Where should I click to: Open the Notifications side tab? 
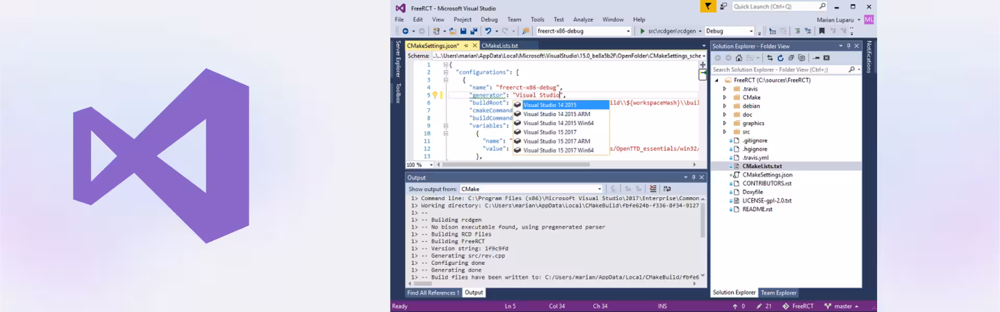[x=869, y=57]
